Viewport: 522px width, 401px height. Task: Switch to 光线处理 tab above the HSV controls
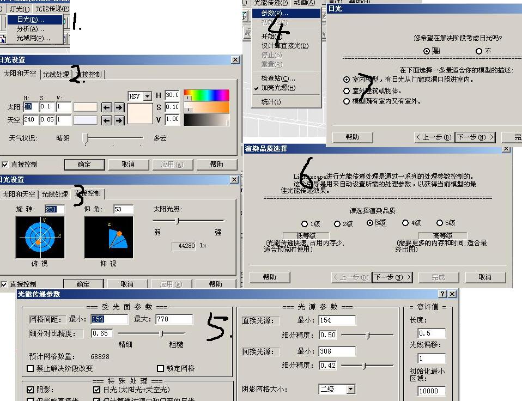click(x=56, y=74)
